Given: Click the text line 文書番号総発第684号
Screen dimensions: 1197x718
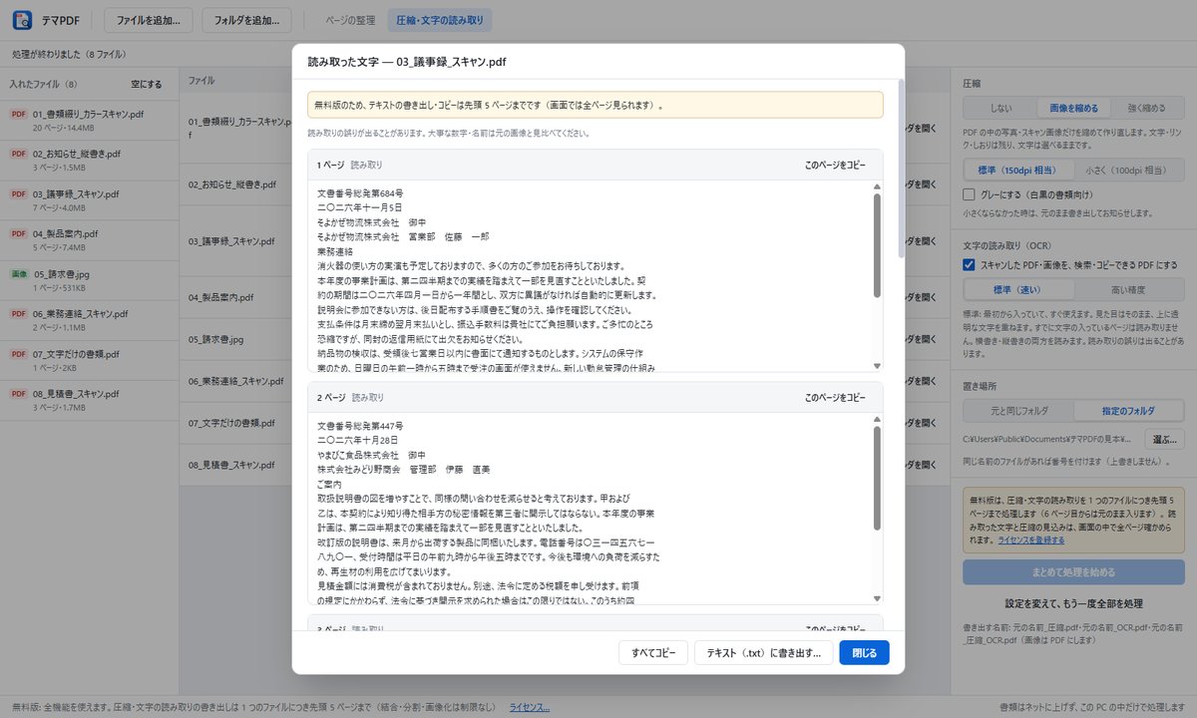Looking at the screenshot, I should (359, 193).
